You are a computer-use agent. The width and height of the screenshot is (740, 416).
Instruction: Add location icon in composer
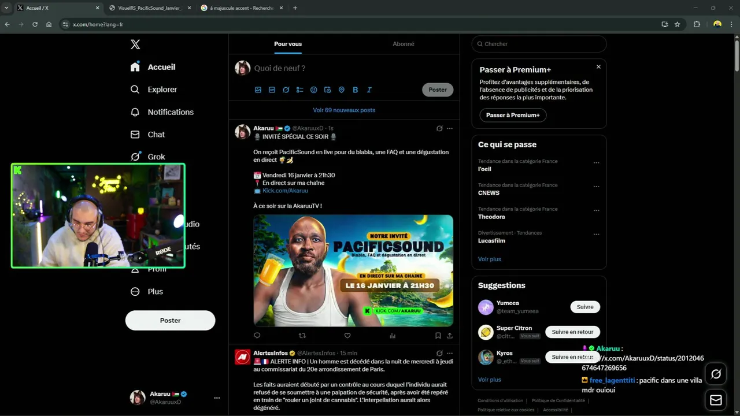341,90
